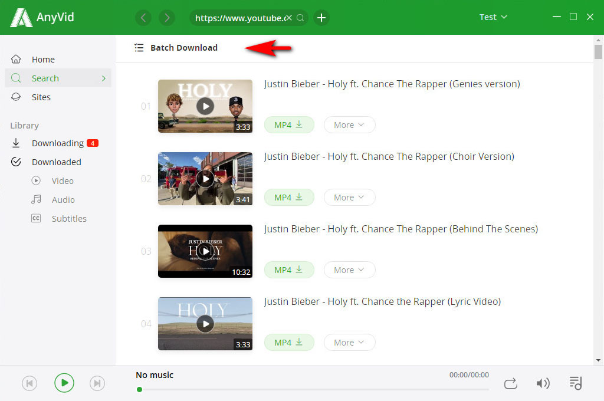Skip to previous track in player
604x401 pixels.
click(29, 383)
